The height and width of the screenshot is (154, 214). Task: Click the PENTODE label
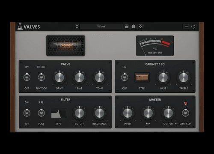41,89
